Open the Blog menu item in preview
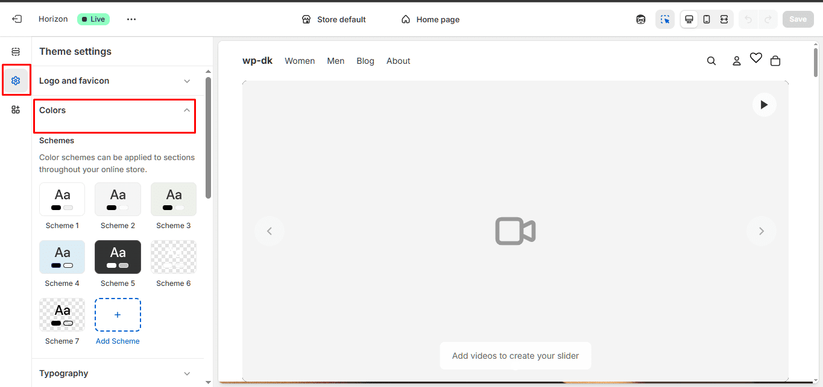823x387 pixels. (365, 61)
